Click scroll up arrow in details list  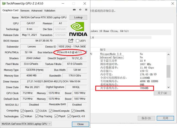pos(168,55)
